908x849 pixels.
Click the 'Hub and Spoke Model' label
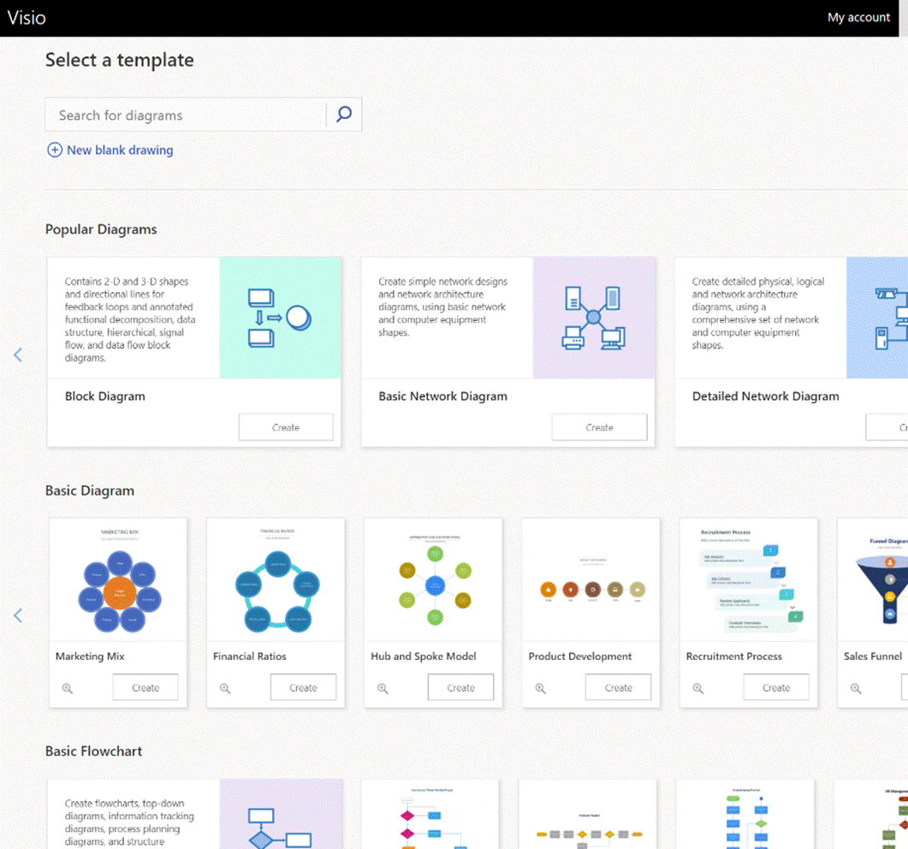tap(424, 656)
